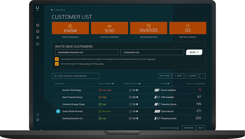Screen dimensions: 245x139
Task: Open the more options ellipsis menu
Action: tap(202, 76)
